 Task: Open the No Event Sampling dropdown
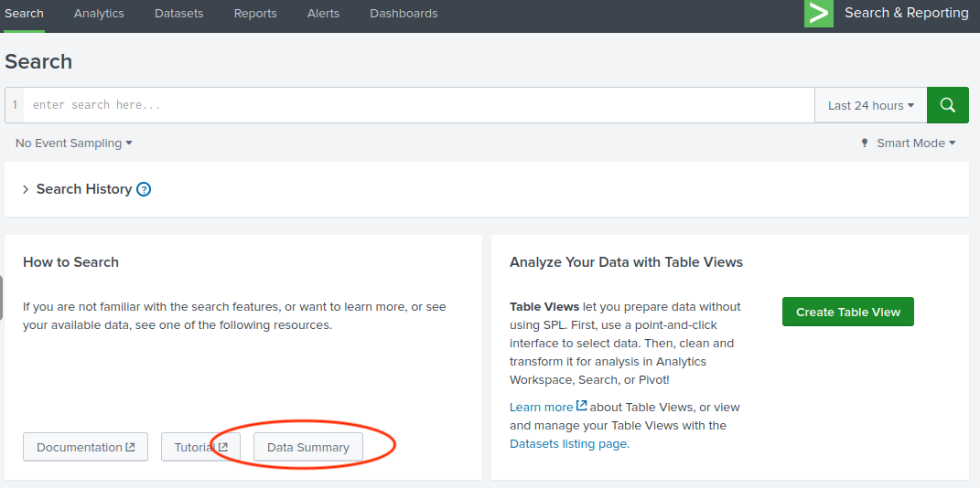tap(74, 143)
